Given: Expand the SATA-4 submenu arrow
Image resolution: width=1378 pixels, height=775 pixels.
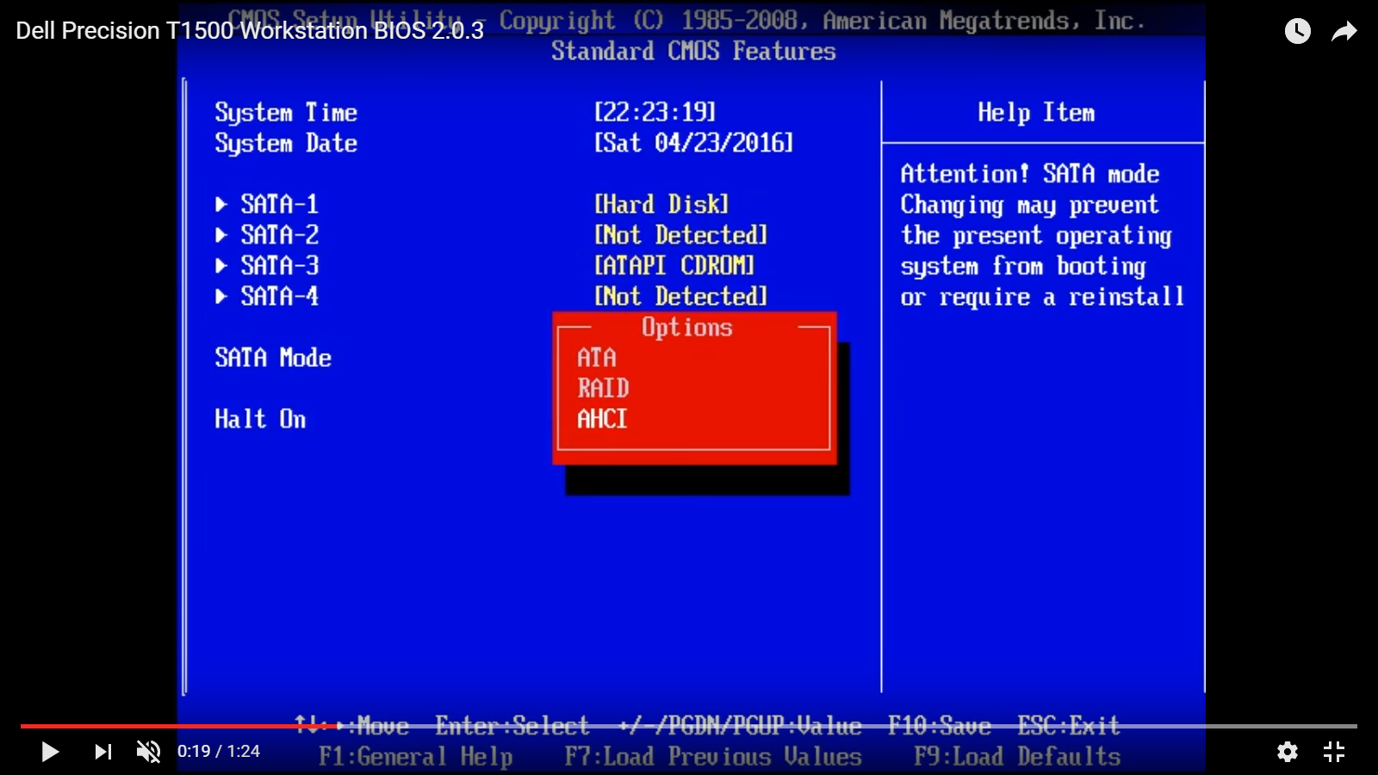Looking at the screenshot, I should pyautogui.click(x=221, y=296).
